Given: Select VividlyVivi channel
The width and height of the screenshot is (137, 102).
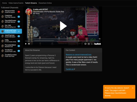Looking at the screenshot, I should click(11, 51).
